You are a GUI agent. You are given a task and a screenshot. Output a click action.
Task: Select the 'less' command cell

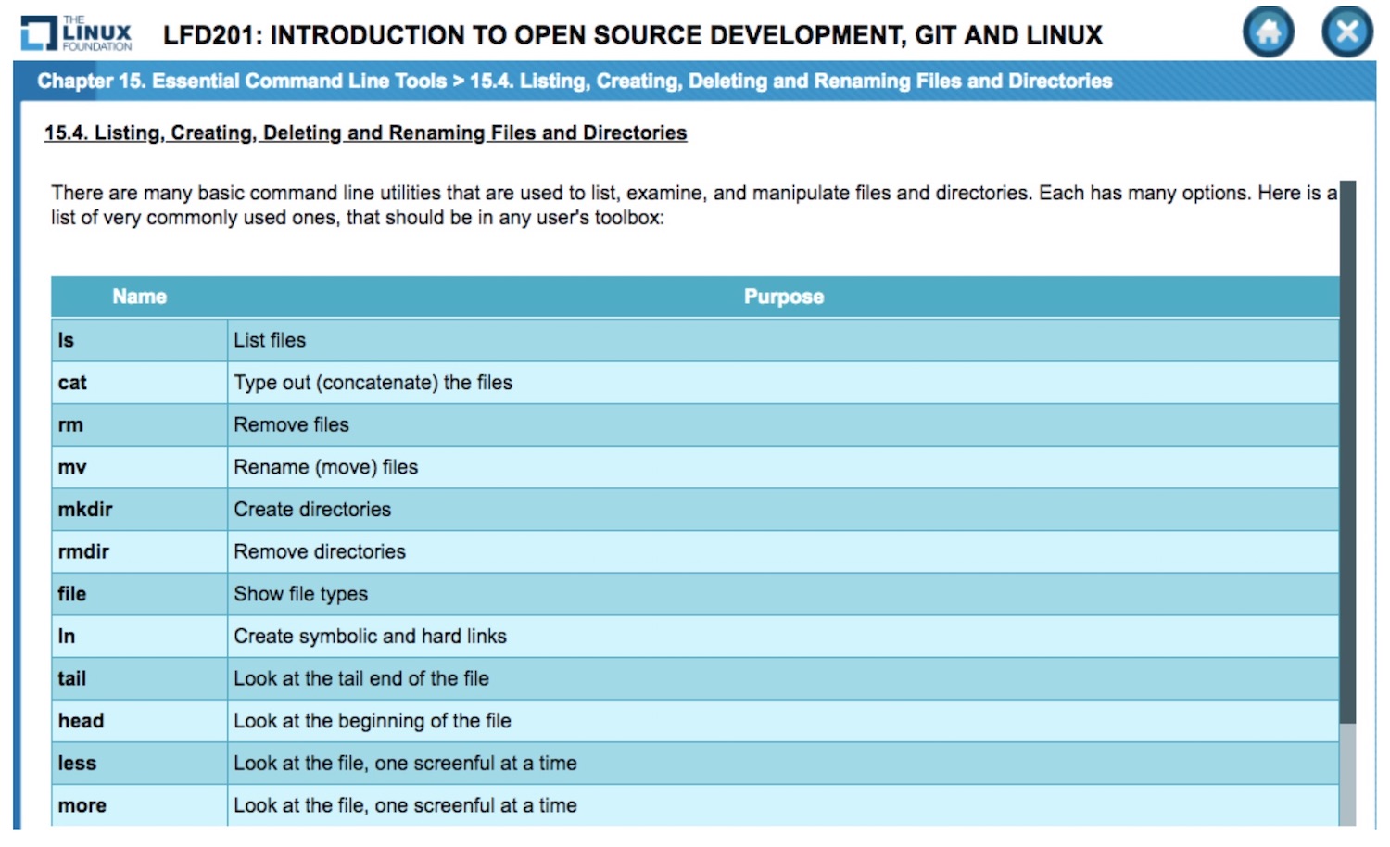[x=140, y=764]
